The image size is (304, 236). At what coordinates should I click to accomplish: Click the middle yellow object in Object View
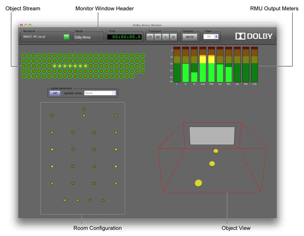point(212,164)
